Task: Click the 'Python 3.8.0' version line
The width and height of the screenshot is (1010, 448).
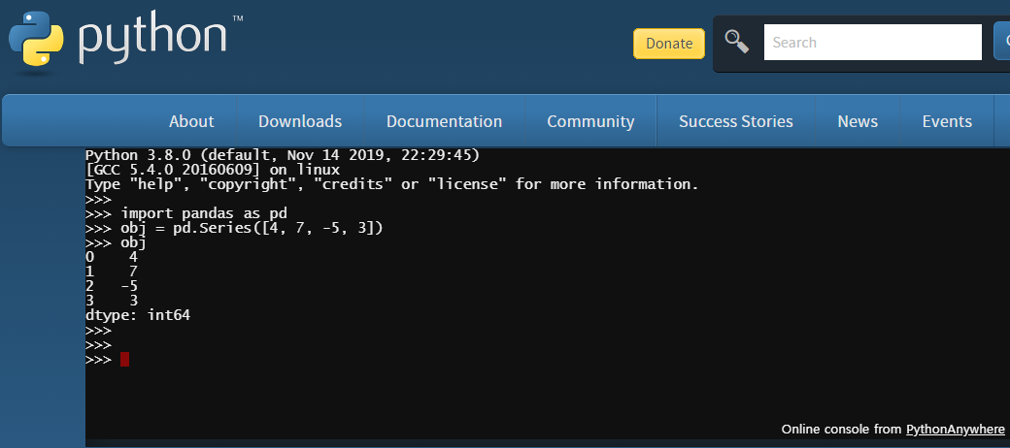Action: 283,155
